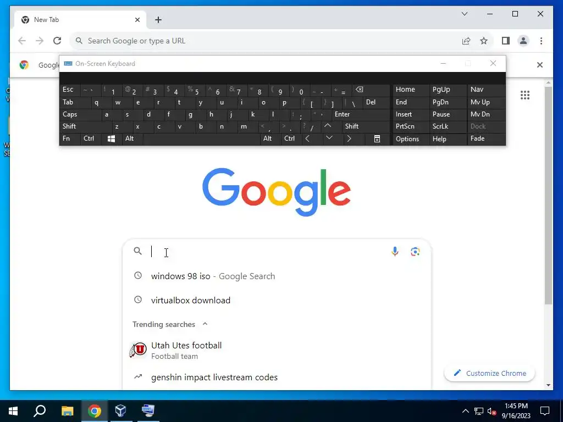Click the Fade key on keyboard
This screenshot has height=422, width=563.
pos(486,139)
